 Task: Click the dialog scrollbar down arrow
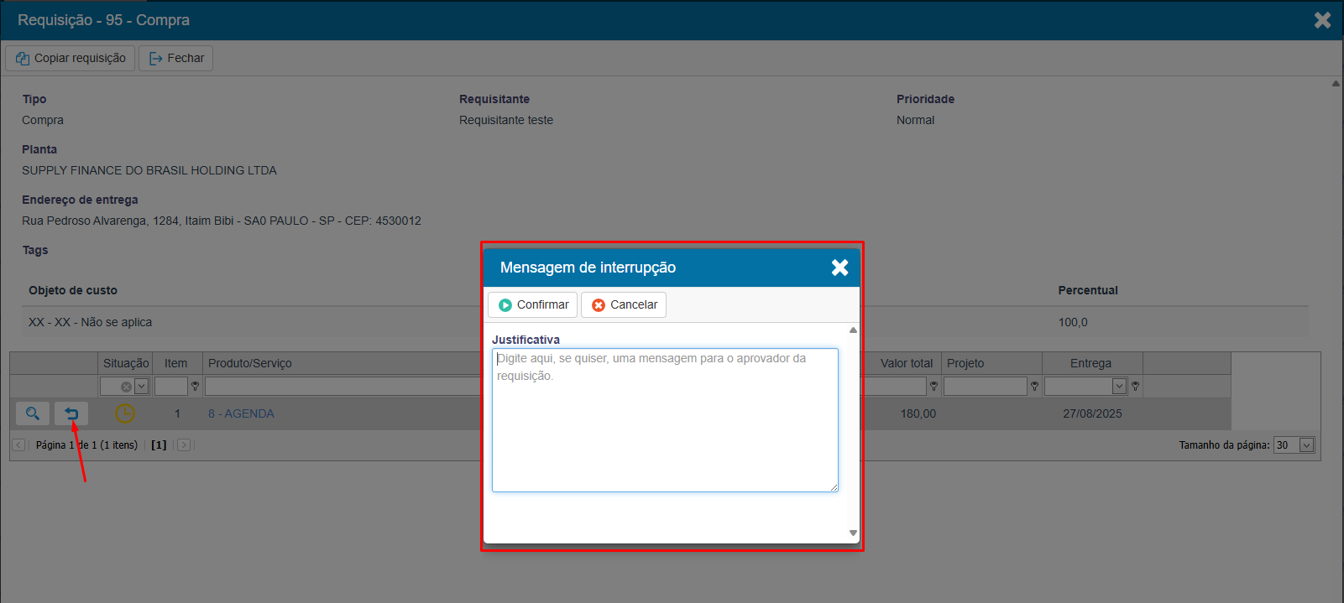(853, 533)
